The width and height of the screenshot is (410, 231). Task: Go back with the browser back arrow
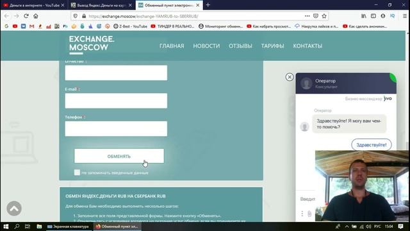[x=7, y=16]
